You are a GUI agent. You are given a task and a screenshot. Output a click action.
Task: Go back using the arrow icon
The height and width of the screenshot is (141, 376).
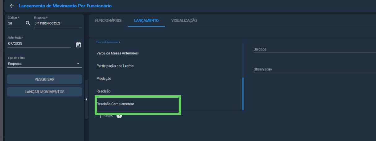12,6
